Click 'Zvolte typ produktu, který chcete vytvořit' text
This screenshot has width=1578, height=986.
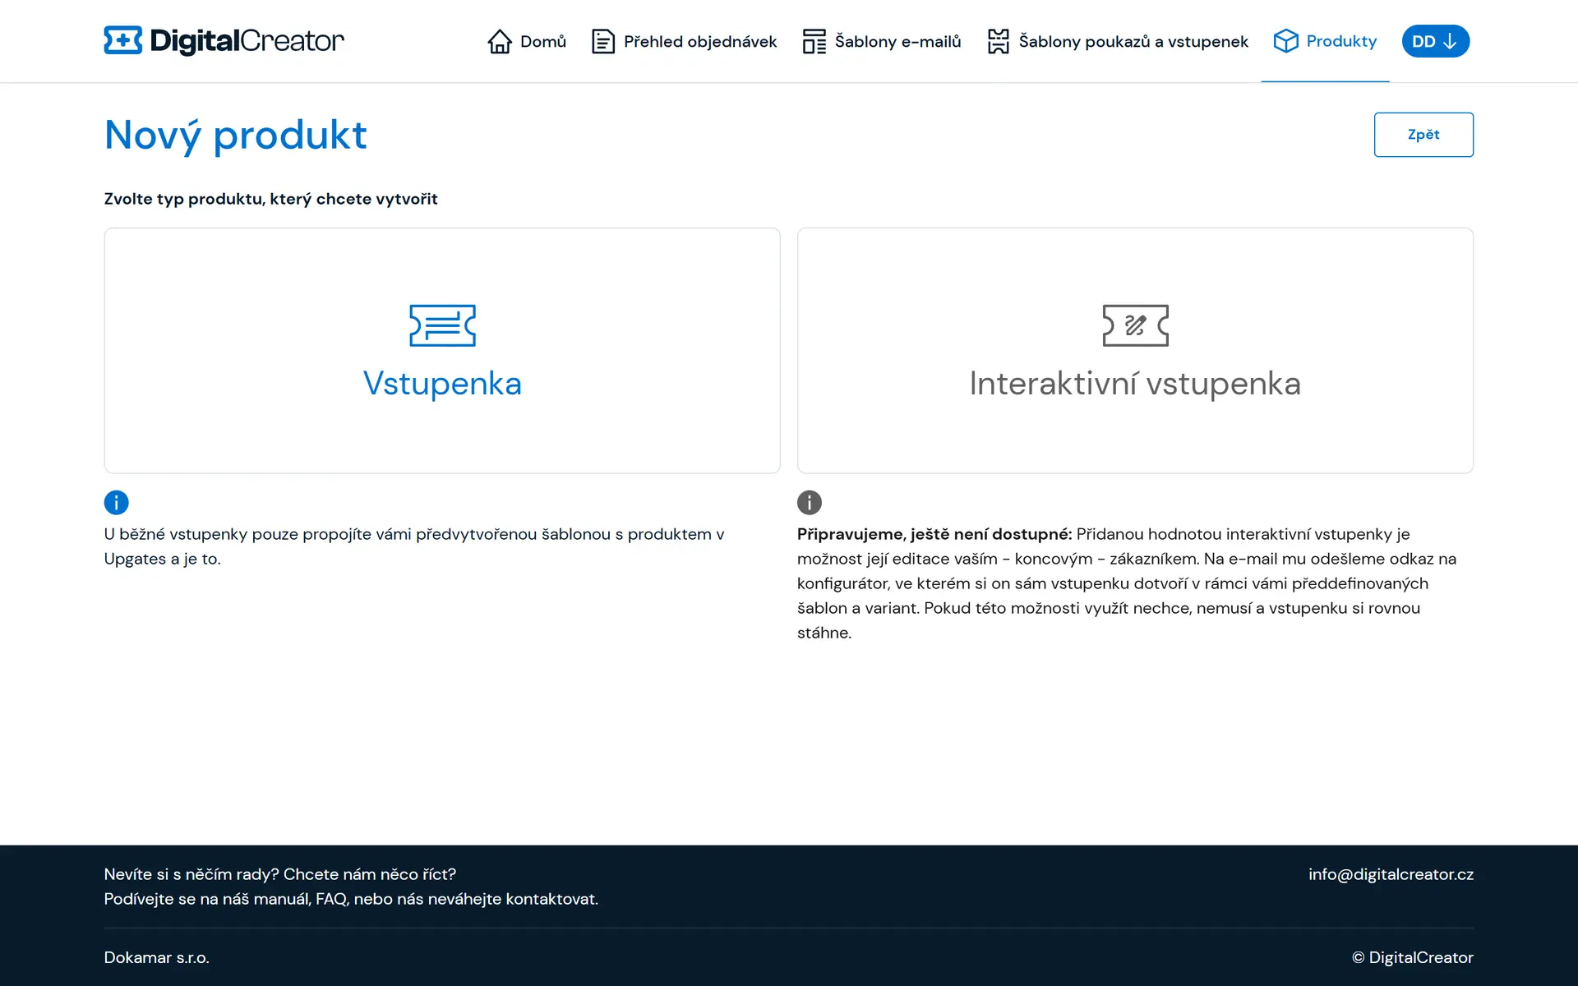pos(270,199)
